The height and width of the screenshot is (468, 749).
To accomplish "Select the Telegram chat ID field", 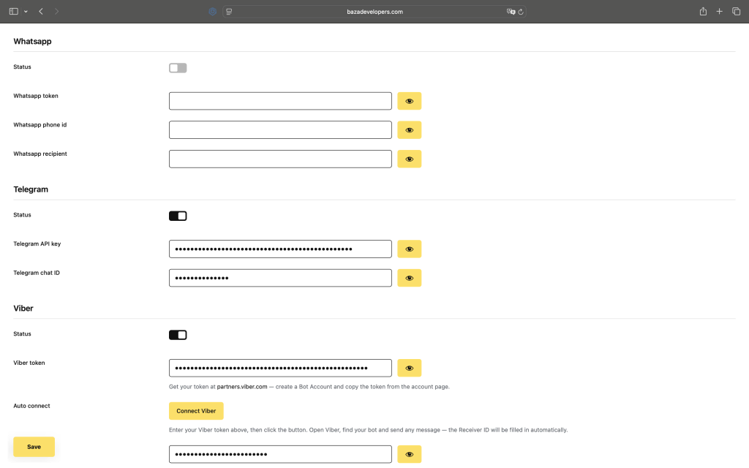I will (280, 278).
